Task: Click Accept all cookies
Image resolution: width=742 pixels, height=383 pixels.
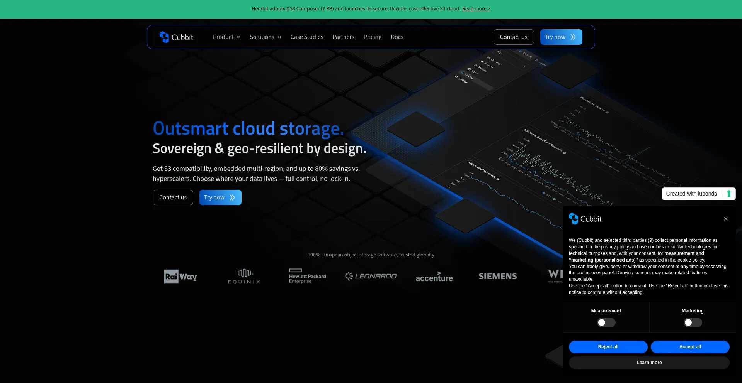Action: [x=690, y=347]
